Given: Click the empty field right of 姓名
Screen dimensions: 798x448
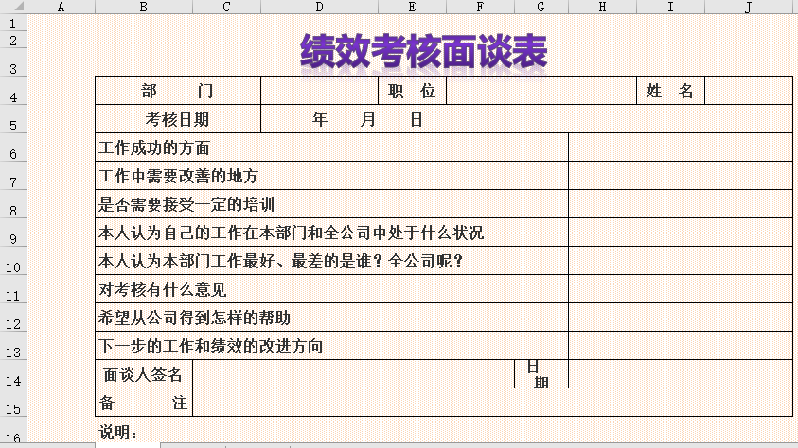Looking at the screenshot, I should [x=748, y=91].
